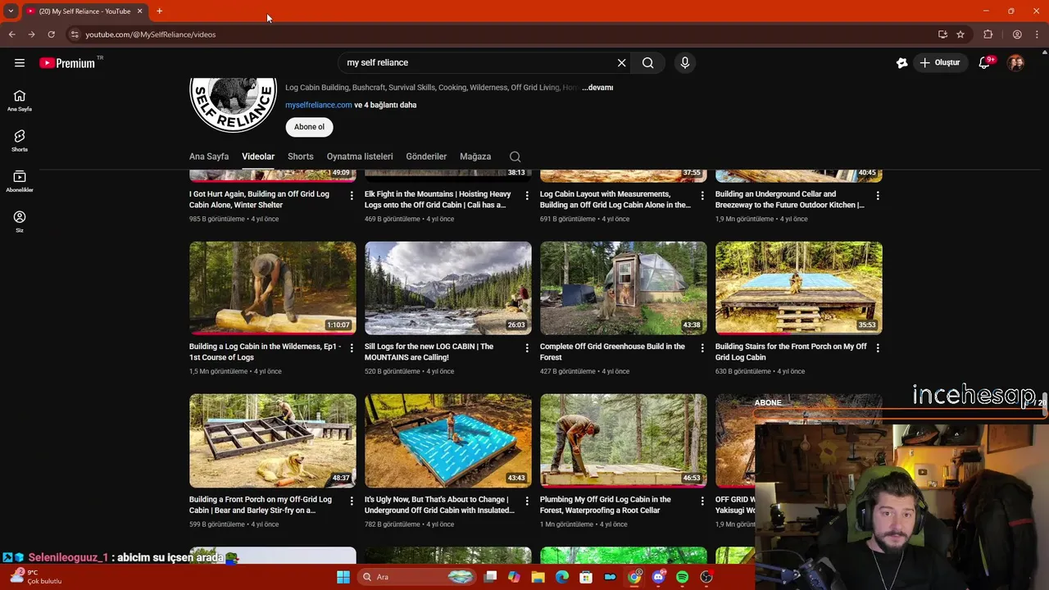1049x590 pixels.
Task: Play the 26:03 mountain river thumbnail
Action: [448, 288]
